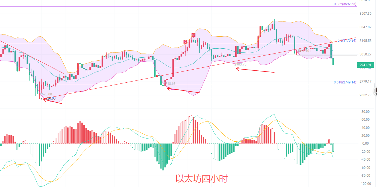Click the 0.5(3170.84) Fibonacci level label

click(346, 40)
